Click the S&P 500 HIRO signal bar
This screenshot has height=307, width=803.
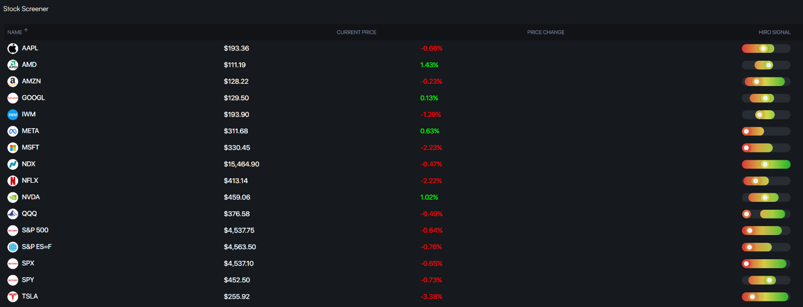click(766, 231)
